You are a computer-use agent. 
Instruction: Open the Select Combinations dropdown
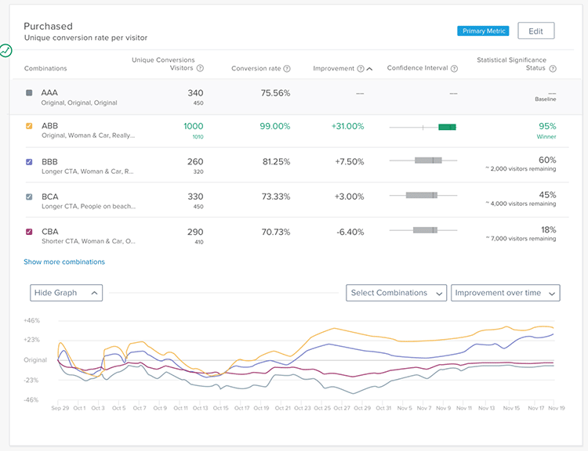click(396, 293)
